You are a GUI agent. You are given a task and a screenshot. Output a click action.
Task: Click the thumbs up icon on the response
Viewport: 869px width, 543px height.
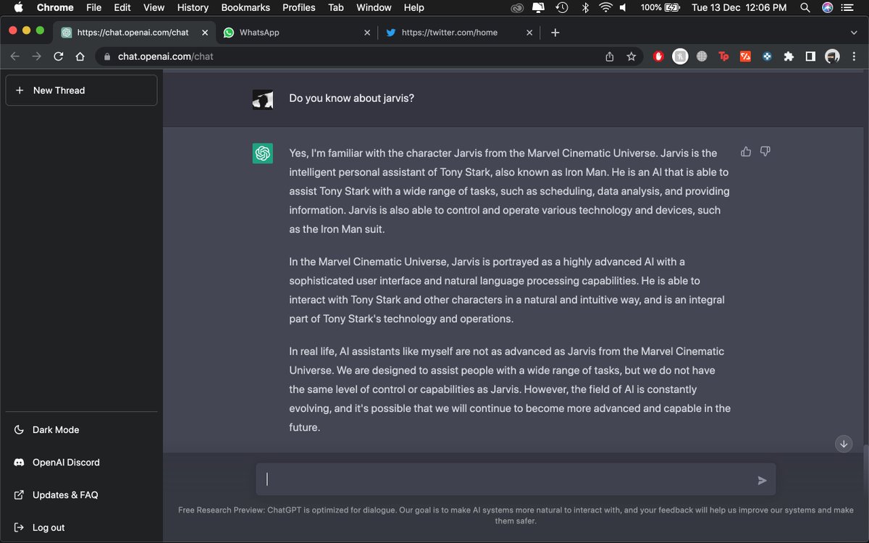click(x=746, y=151)
